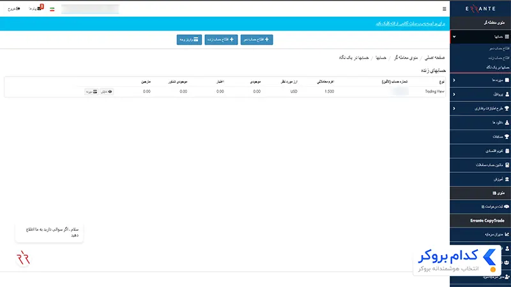Open the live chat Errante icon
The height and width of the screenshot is (287, 511).
click(x=23, y=258)
